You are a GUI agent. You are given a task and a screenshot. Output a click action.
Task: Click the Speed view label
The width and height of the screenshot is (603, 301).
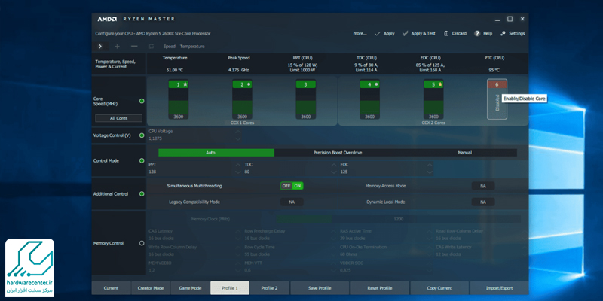coord(169,47)
